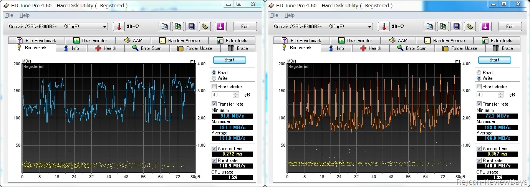Click purple down-arrow icon in right window
This screenshot has width=530, height=187.
485,26
